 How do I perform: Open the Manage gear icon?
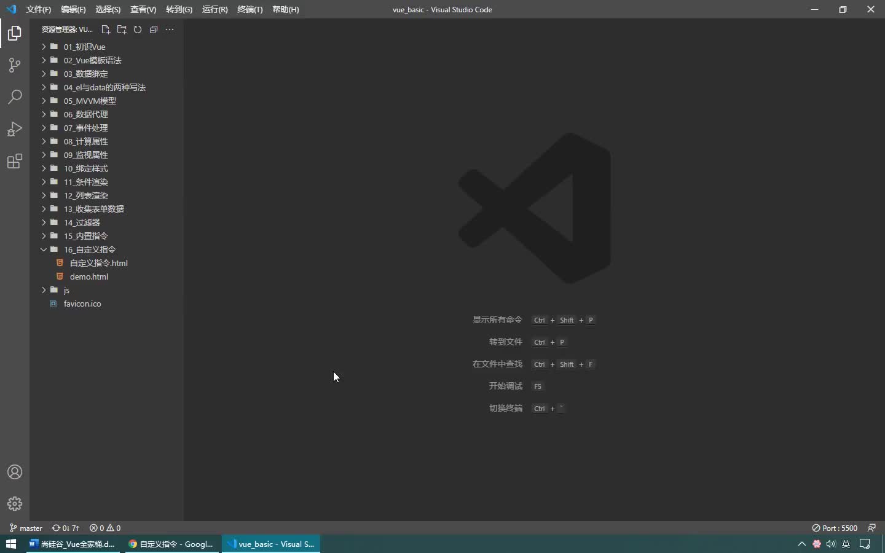[15, 504]
